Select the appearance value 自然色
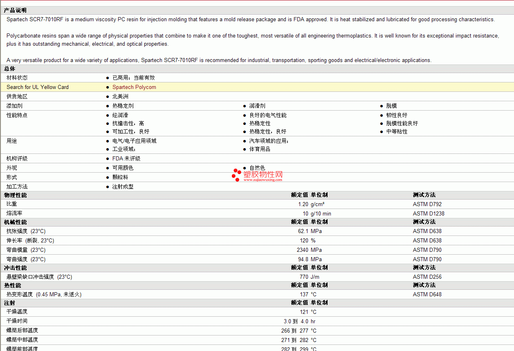Image resolution: width=514 pixels, height=351 pixels. (x=257, y=168)
